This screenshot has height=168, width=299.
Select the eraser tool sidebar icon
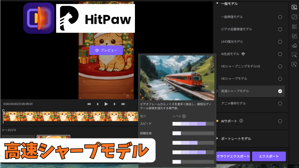pyautogui.click(x=294, y=46)
